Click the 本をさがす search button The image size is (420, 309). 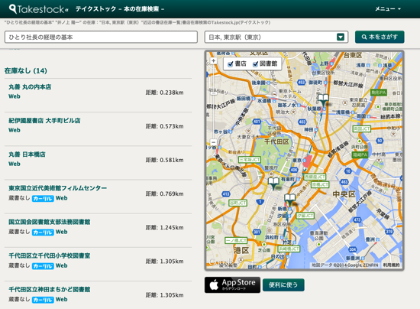click(x=380, y=37)
